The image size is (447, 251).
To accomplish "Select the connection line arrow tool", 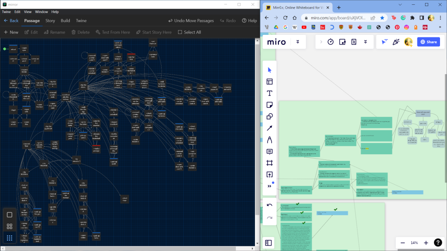I will point(269,128).
